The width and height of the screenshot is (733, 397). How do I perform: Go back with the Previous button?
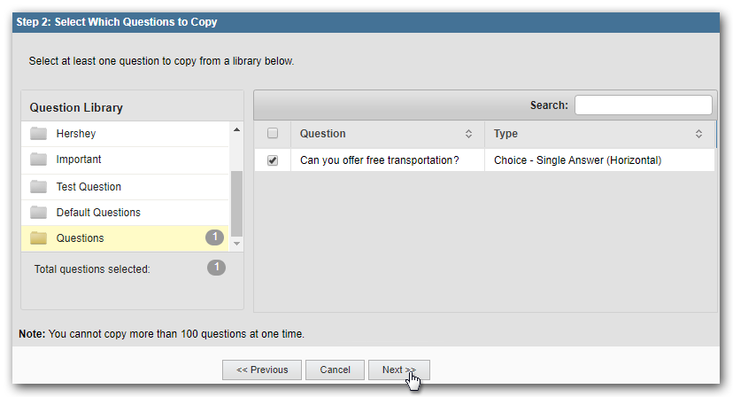tap(262, 370)
